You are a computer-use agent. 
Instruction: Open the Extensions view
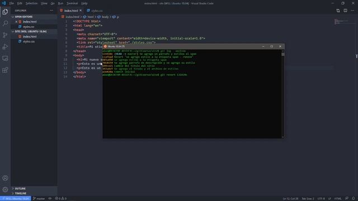(x=5, y=70)
